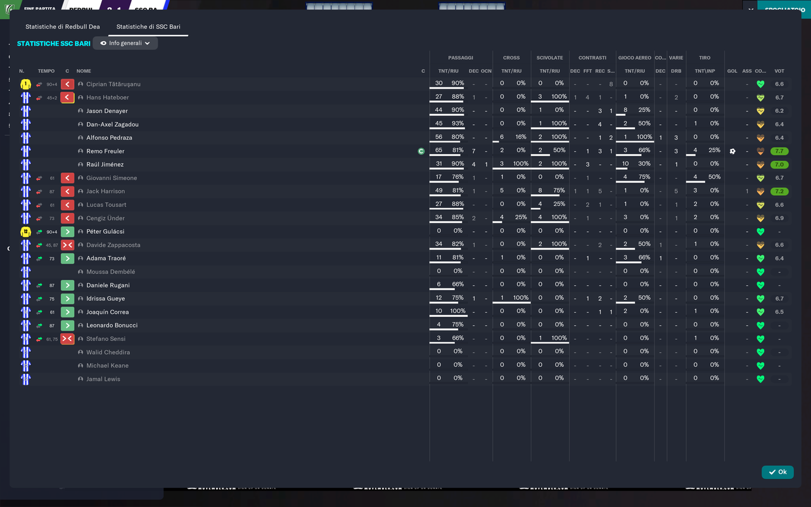Image resolution: width=811 pixels, height=507 pixels.
Task: Open player Joaquín Correa's name link
Action: coord(108,312)
